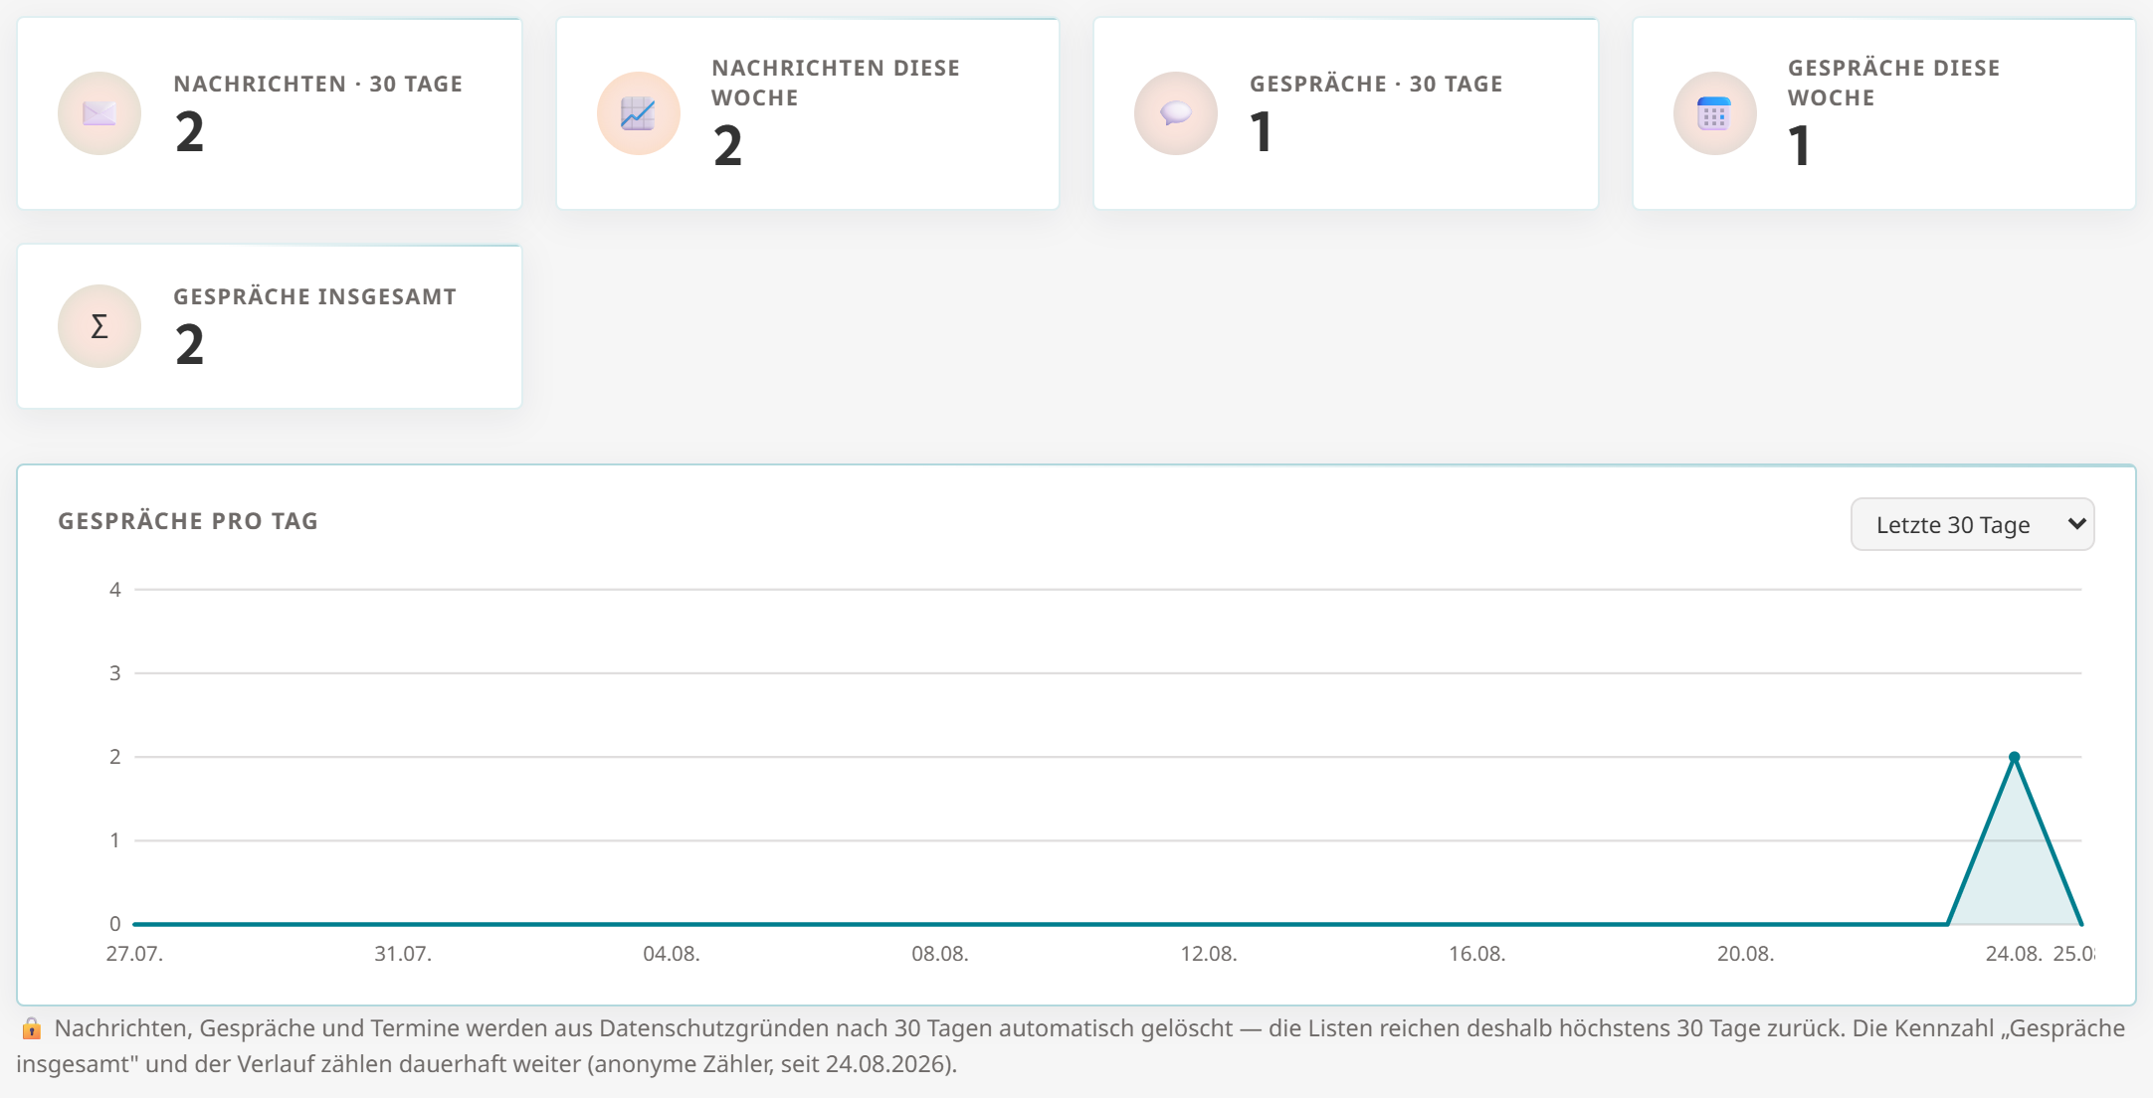2153x1098 pixels.
Task: Select the Gespräche insgesamt card
Action: tap(270, 326)
